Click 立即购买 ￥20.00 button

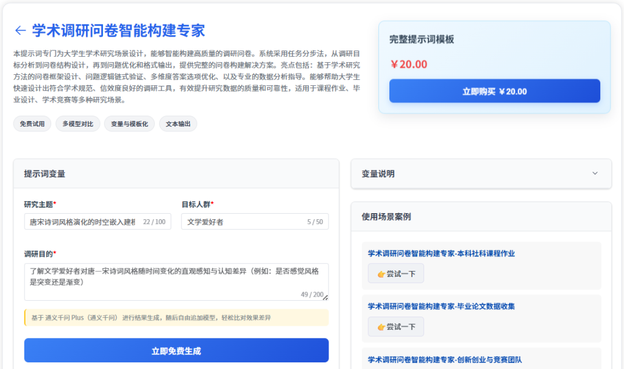494,91
